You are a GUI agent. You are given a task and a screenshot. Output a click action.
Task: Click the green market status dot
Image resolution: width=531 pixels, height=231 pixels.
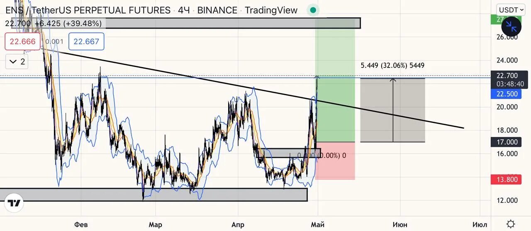tap(313, 10)
